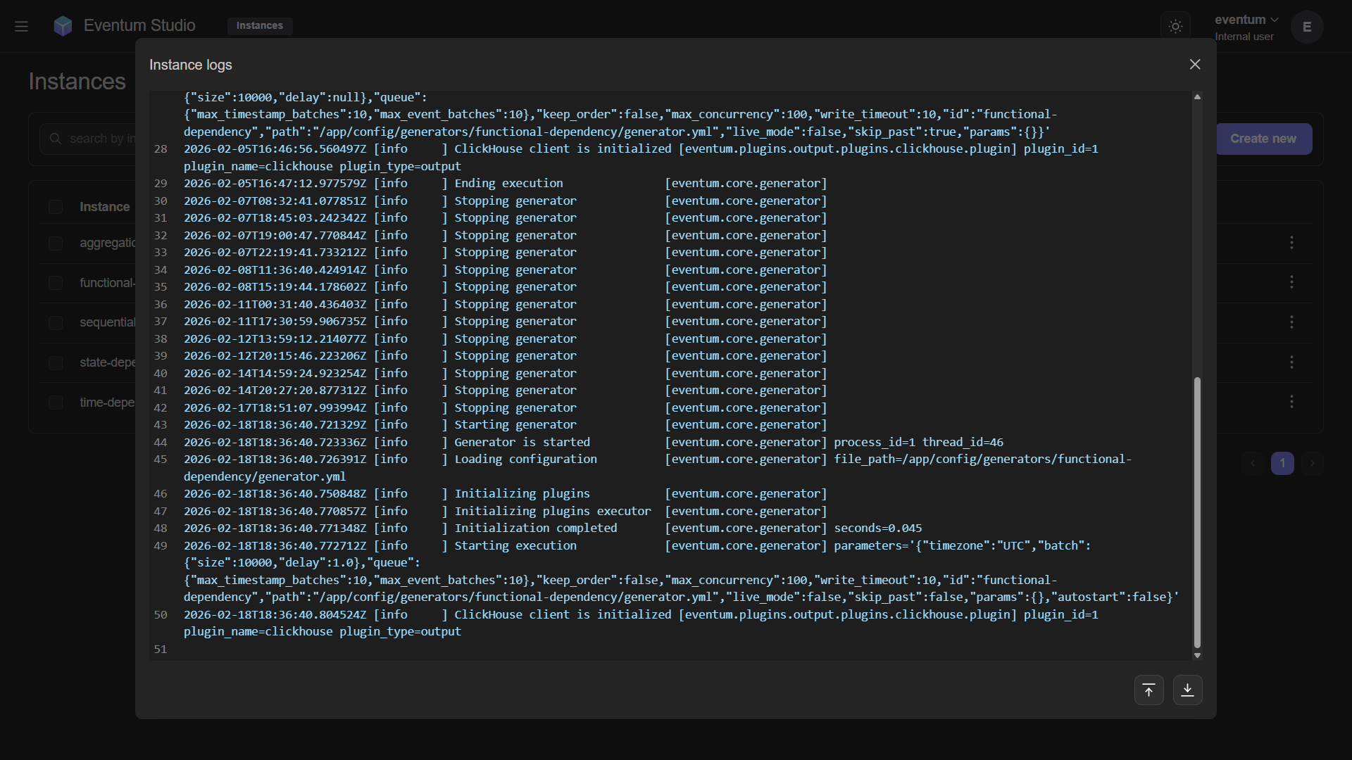The width and height of the screenshot is (1352, 760).
Task: Click the Eventum Studio cube logo
Action: click(63, 26)
